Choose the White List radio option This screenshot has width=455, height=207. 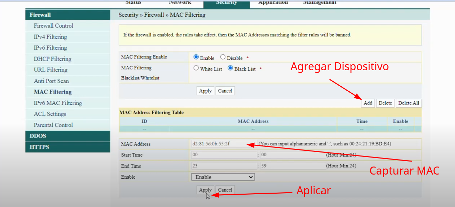pyautogui.click(x=196, y=68)
